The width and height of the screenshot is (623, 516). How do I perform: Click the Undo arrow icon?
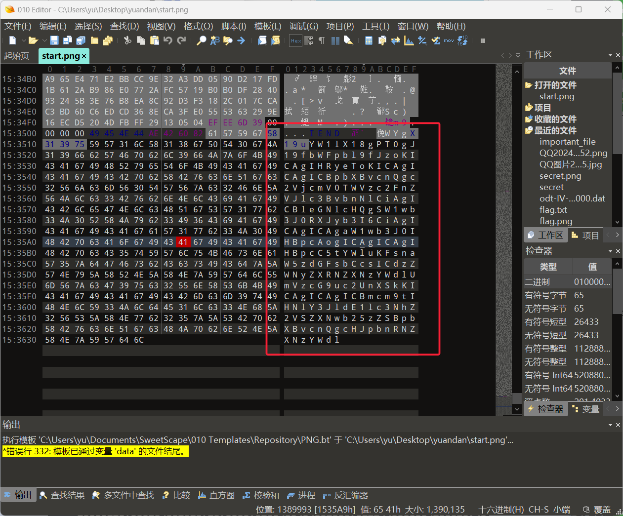click(168, 40)
